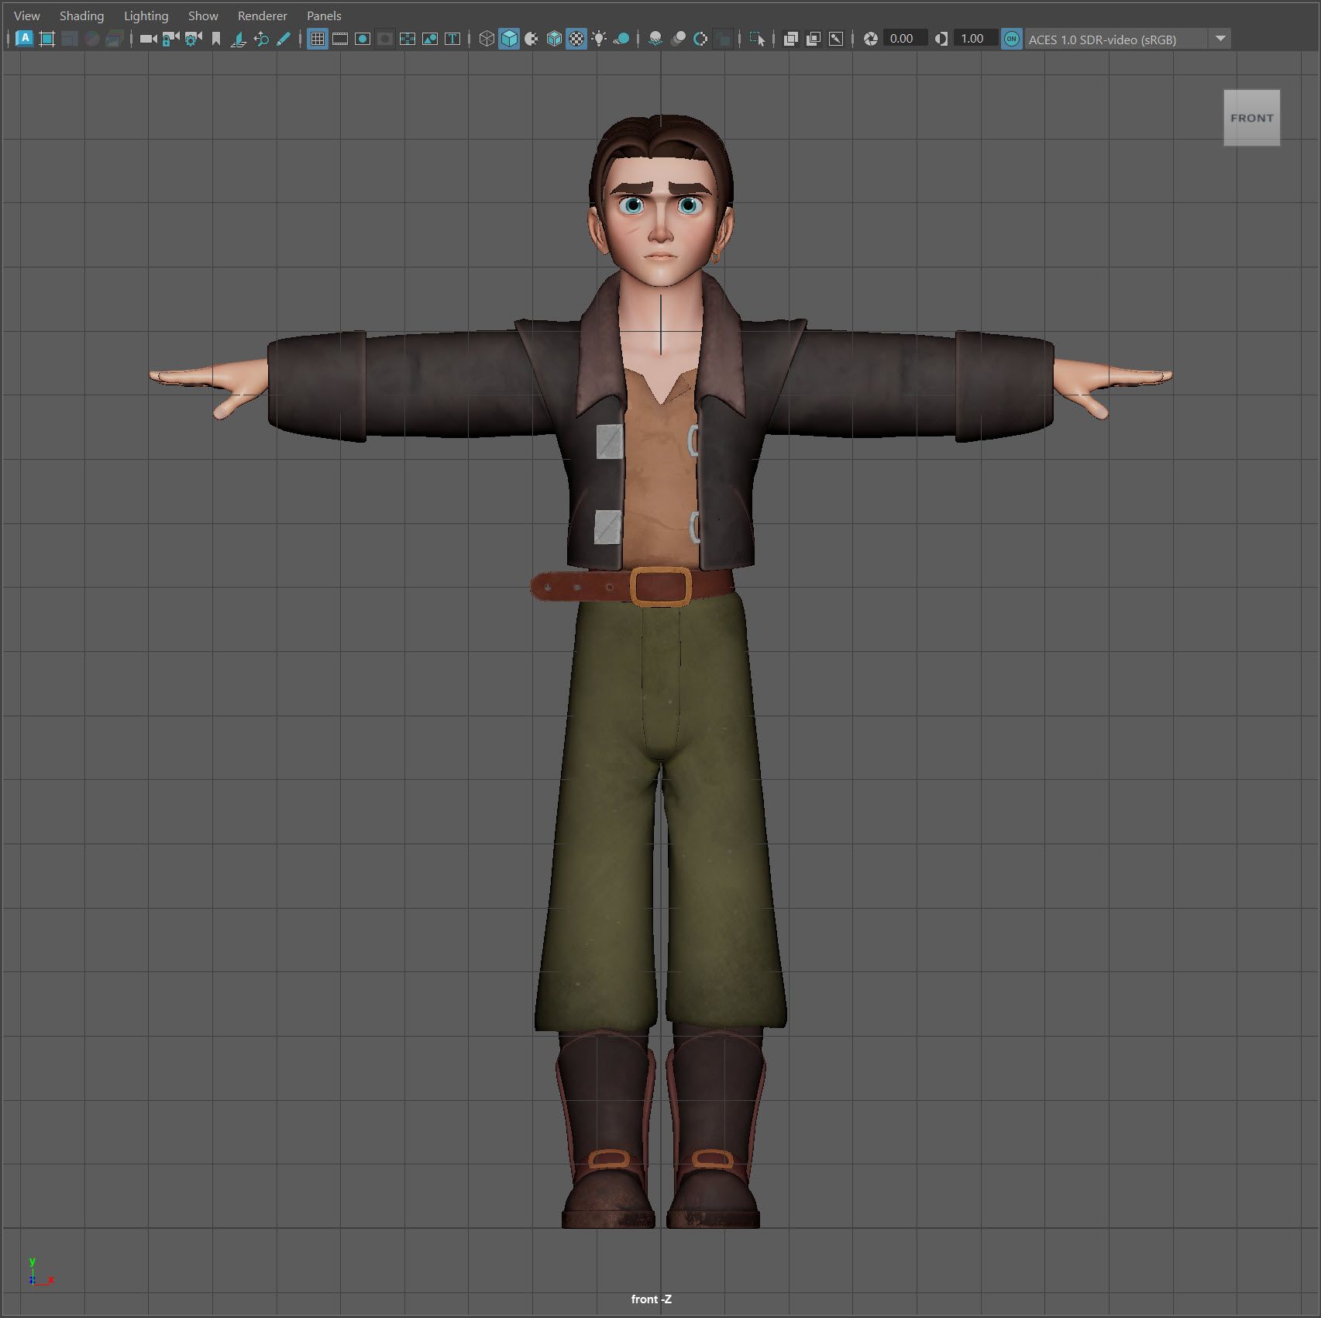Edit the Exposure value 0.00
Viewport: 1321px width, 1318px height.
pyautogui.click(x=905, y=39)
